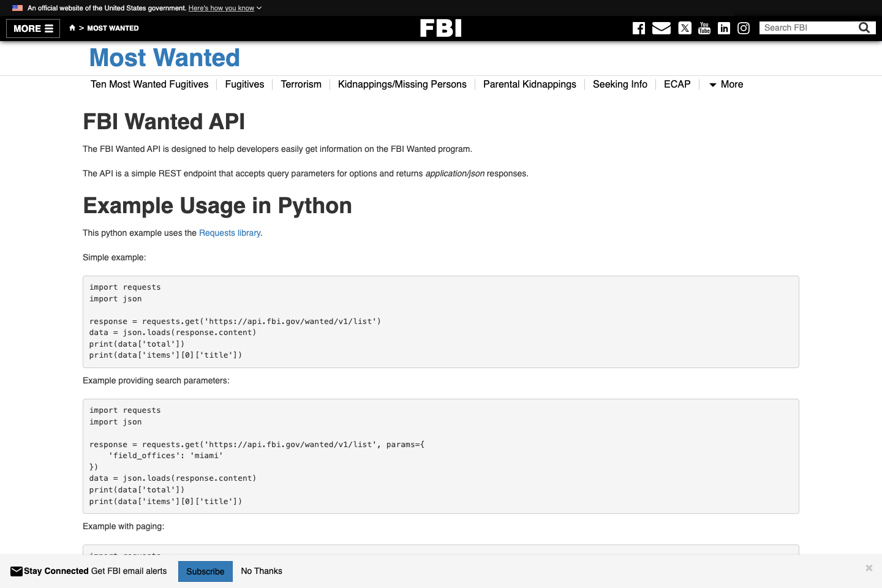Open the LinkedIn icon
The width and height of the screenshot is (882, 588).
click(724, 28)
